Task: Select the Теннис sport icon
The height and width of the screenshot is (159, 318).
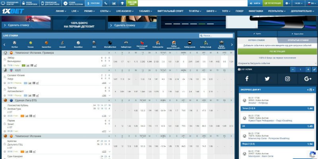Action: 30,43
